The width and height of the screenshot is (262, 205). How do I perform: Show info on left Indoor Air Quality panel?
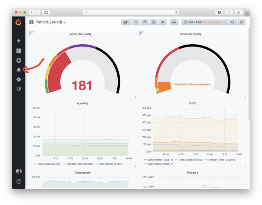click(x=31, y=33)
